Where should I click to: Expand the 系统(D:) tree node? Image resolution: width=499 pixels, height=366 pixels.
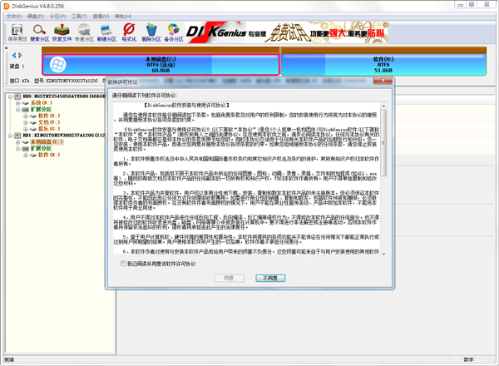click(x=17, y=102)
